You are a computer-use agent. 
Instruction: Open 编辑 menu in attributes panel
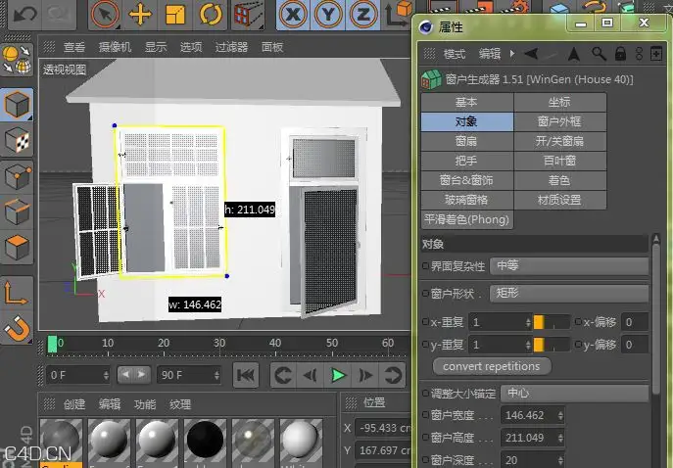coord(489,54)
